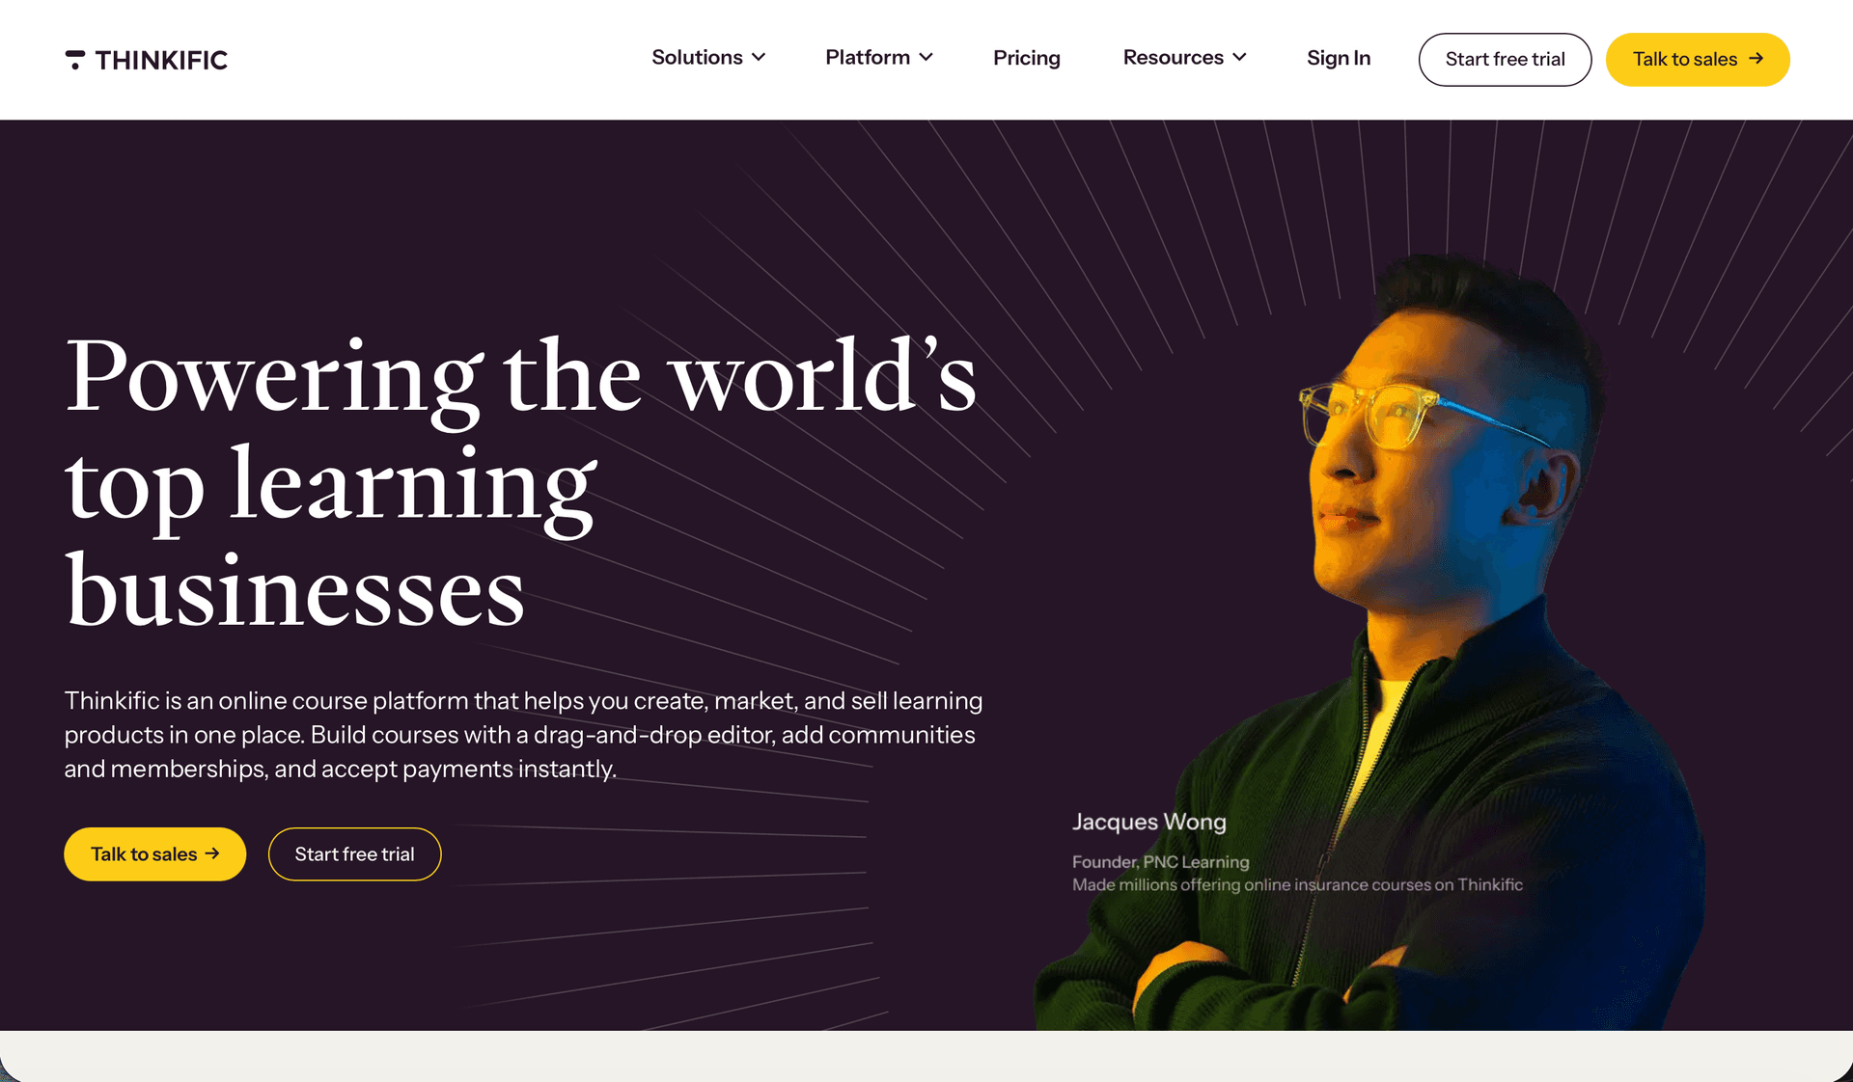
Task: Click the Jacques Wong name caption
Action: 1148,822
